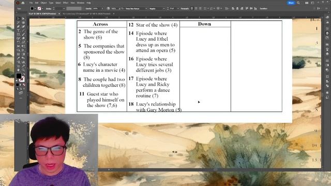Click Default Fill and Stroke icon
331x186 pixels.
(17, 81)
